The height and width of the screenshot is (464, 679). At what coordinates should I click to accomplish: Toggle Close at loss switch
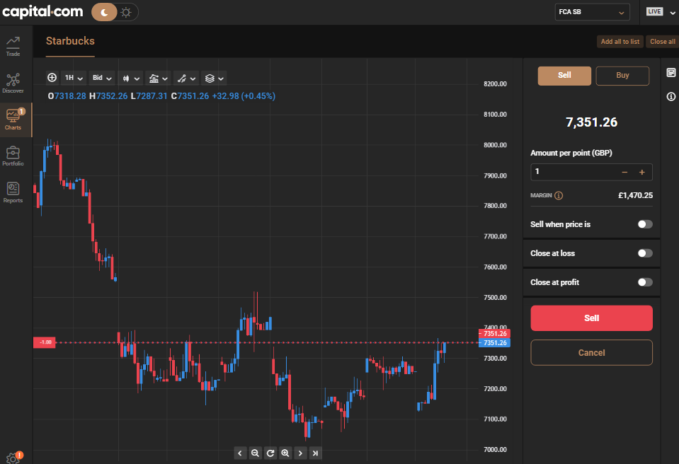645,253
